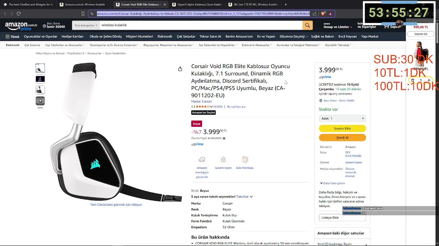The height and width of the screenshot is (246, 439).
Task: Open the site settings icon in the address bar
Action: (x=92, y=14)
